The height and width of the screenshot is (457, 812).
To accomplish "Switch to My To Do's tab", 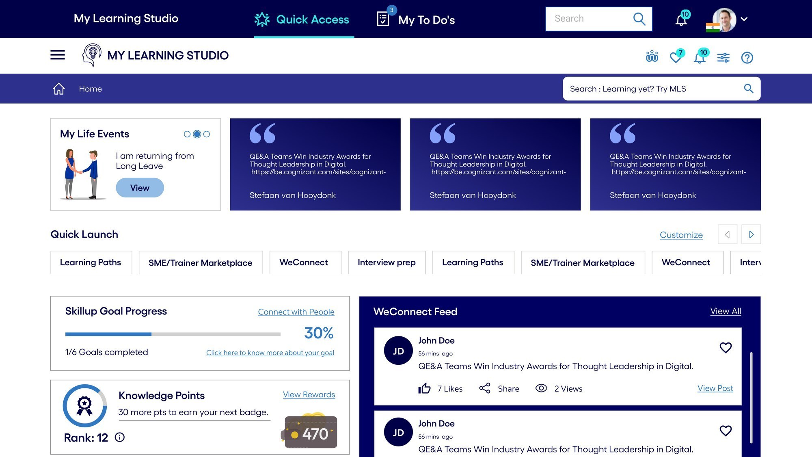I will (x=416, y=19).
